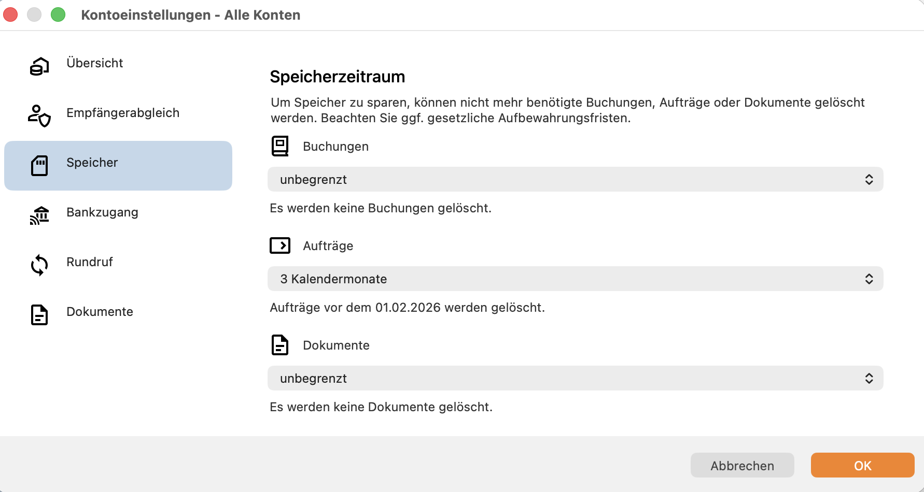Screen dimensions: 924x492
Task: Click 'Aufträge vor dem 01.02.2026 werden gelöscht.'
Action: pos(408,308)
